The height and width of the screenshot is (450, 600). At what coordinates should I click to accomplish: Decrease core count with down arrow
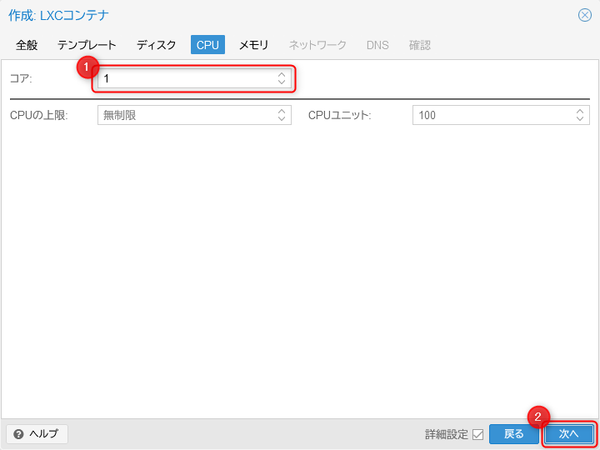pyautogui.click(x=282, y=82)
